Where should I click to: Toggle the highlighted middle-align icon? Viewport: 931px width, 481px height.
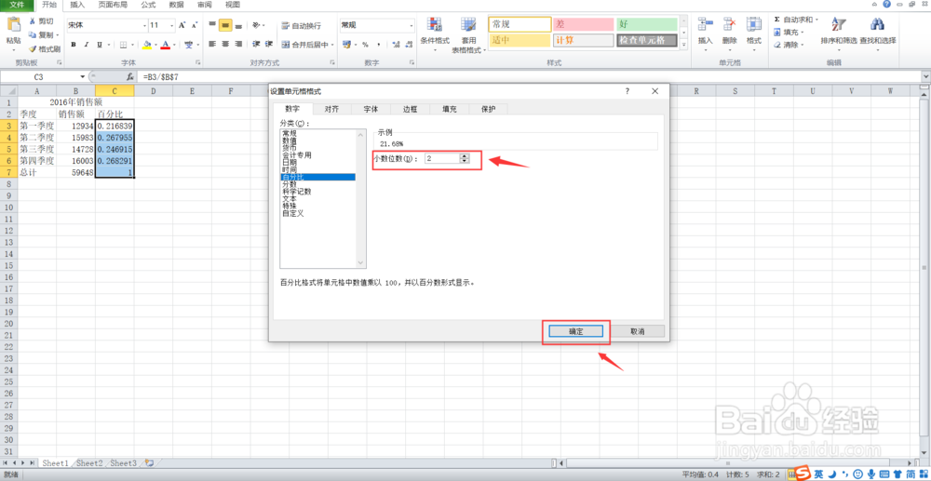pyautogui.click(x=225, y=25)
